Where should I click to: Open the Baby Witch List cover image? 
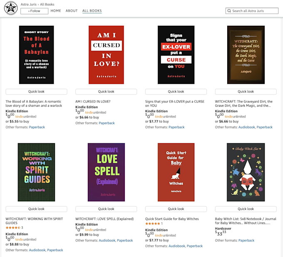246,172
